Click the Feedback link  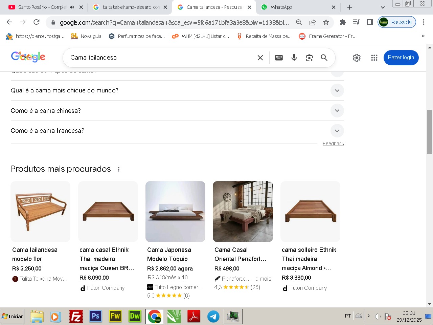(x=333, y=144)
